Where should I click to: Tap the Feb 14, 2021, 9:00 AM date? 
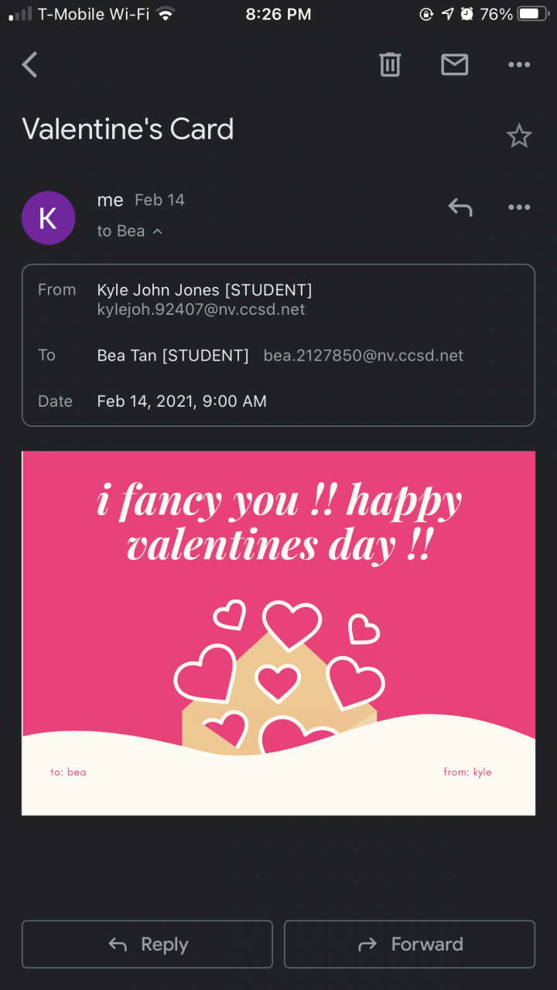[182, 401]
